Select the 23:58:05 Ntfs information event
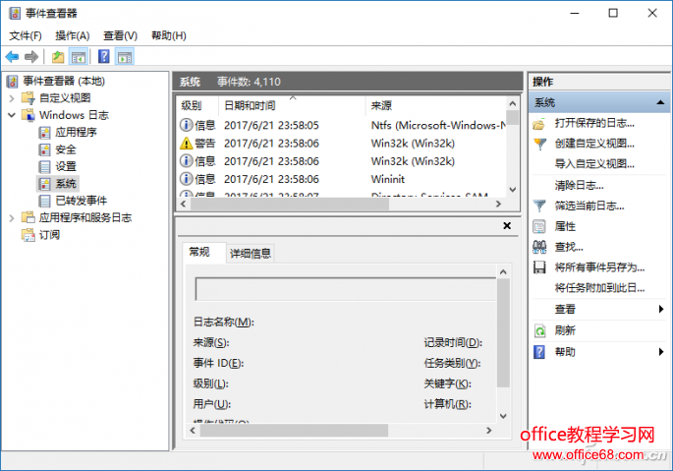673x471 pixels. click(342, 125)
